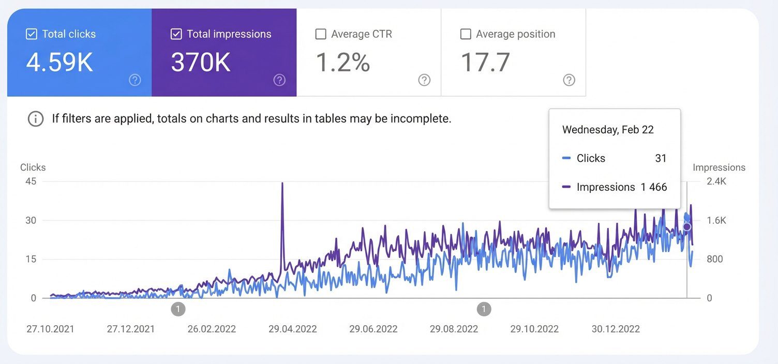
Task: Select the 17.7 Average position value
Action: pyautogui.click(x=485, y=63)
